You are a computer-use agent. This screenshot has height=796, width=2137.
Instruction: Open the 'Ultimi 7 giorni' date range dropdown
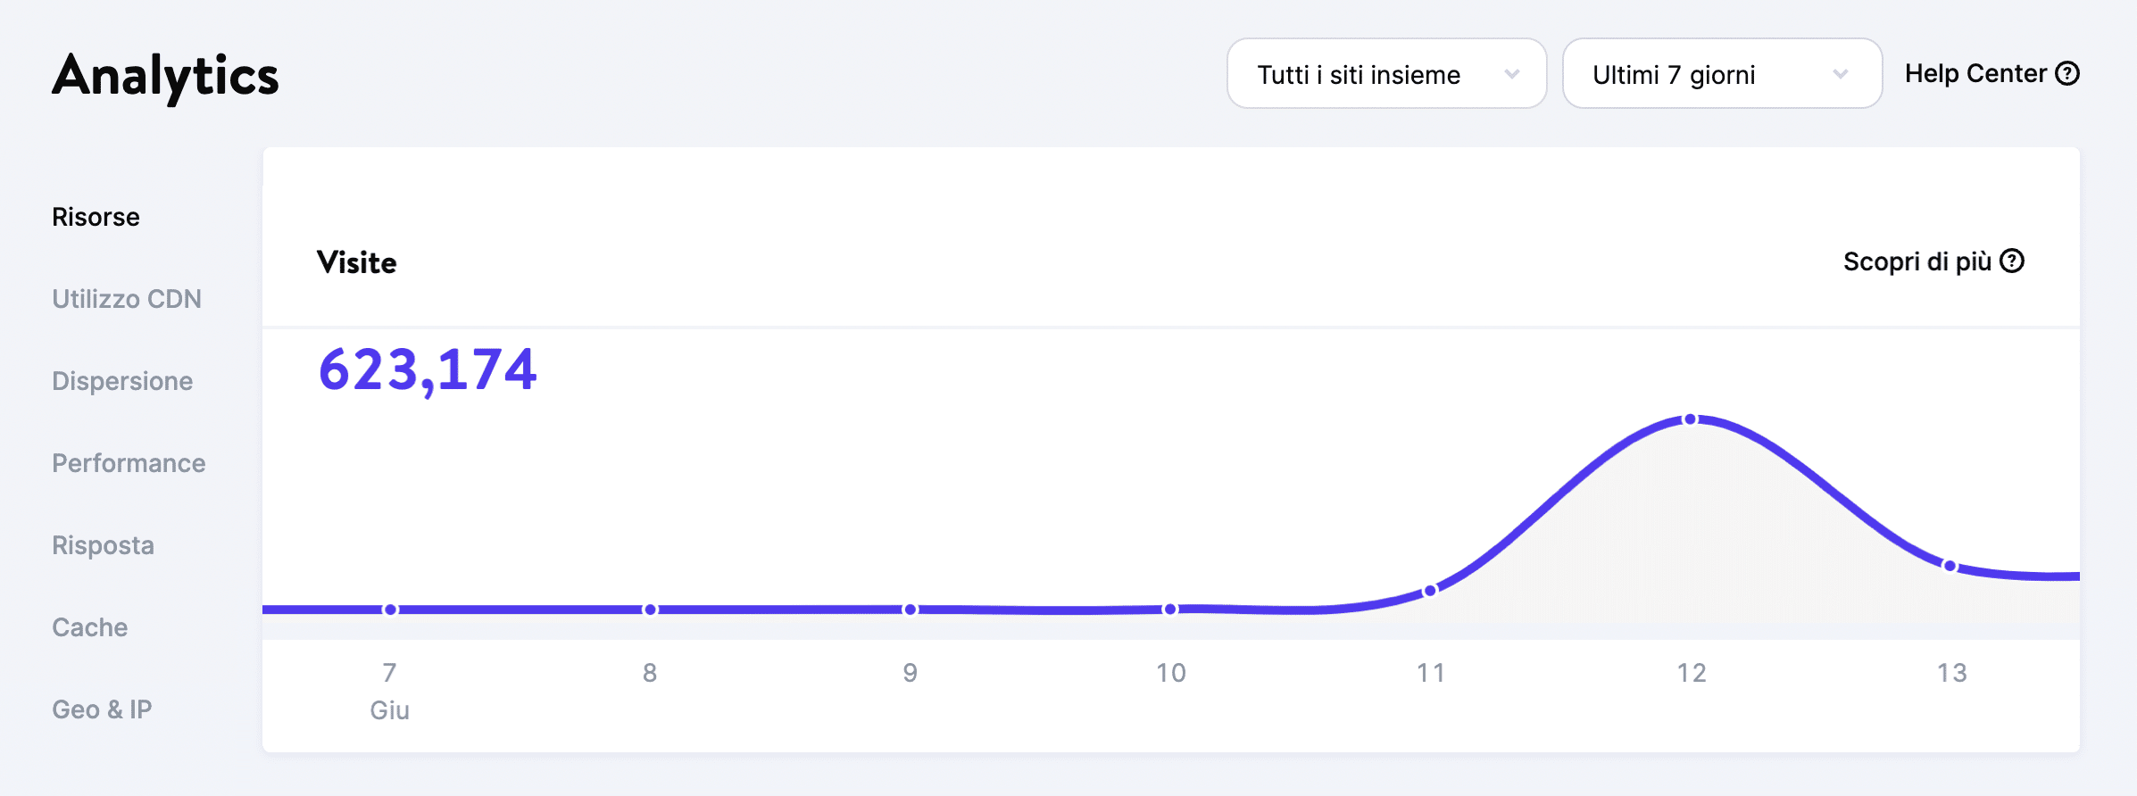pos(1721,74)
